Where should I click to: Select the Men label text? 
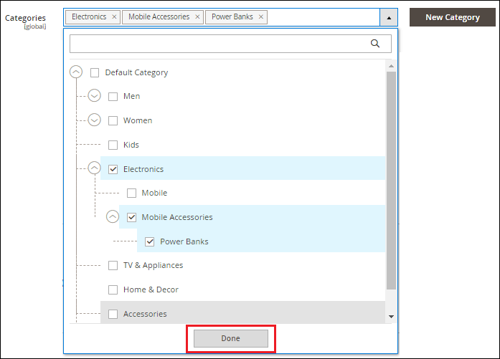[x=132, y=96]
